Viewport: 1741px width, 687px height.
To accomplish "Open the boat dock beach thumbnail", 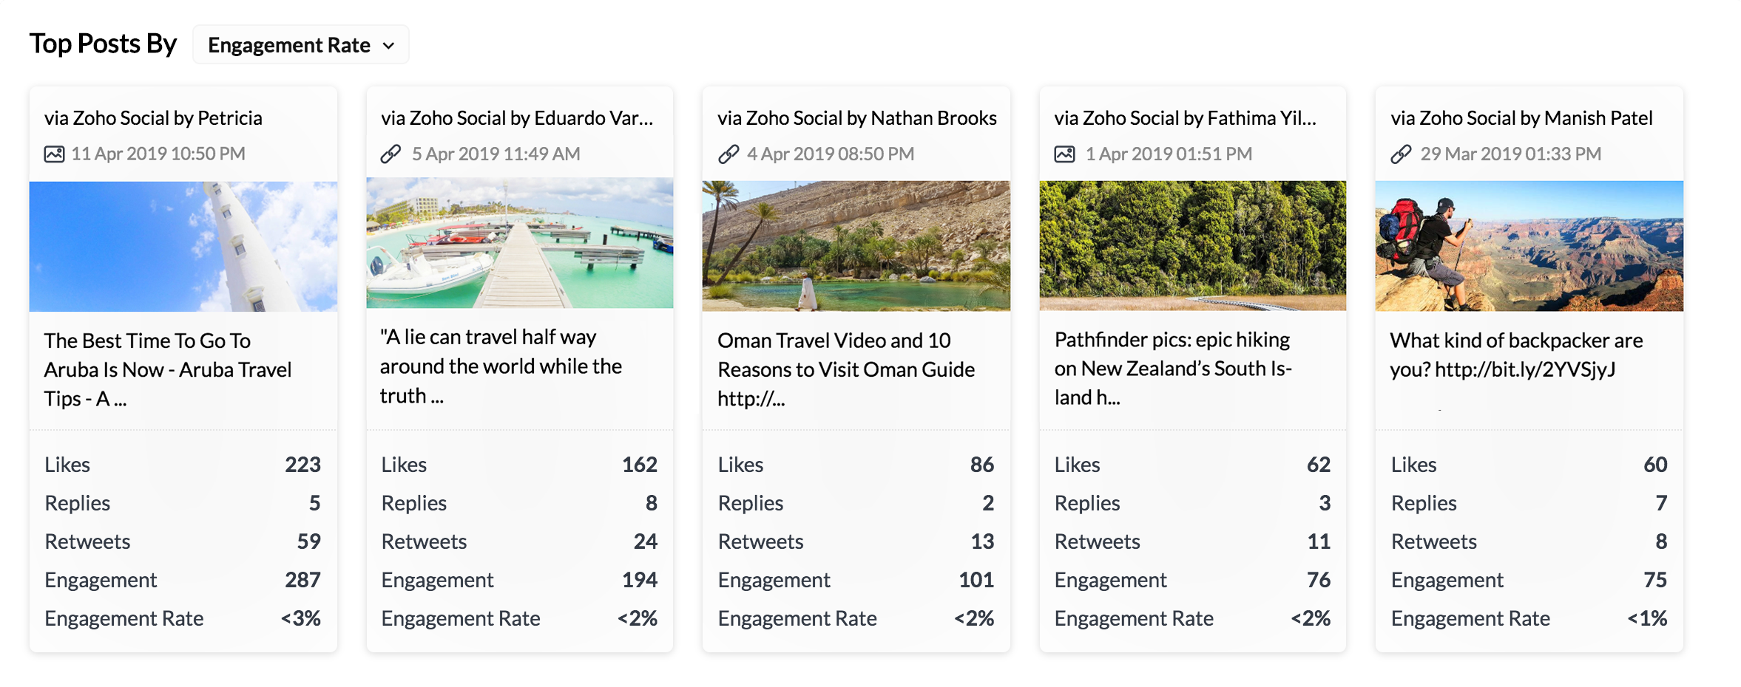I will coord(519,242).
